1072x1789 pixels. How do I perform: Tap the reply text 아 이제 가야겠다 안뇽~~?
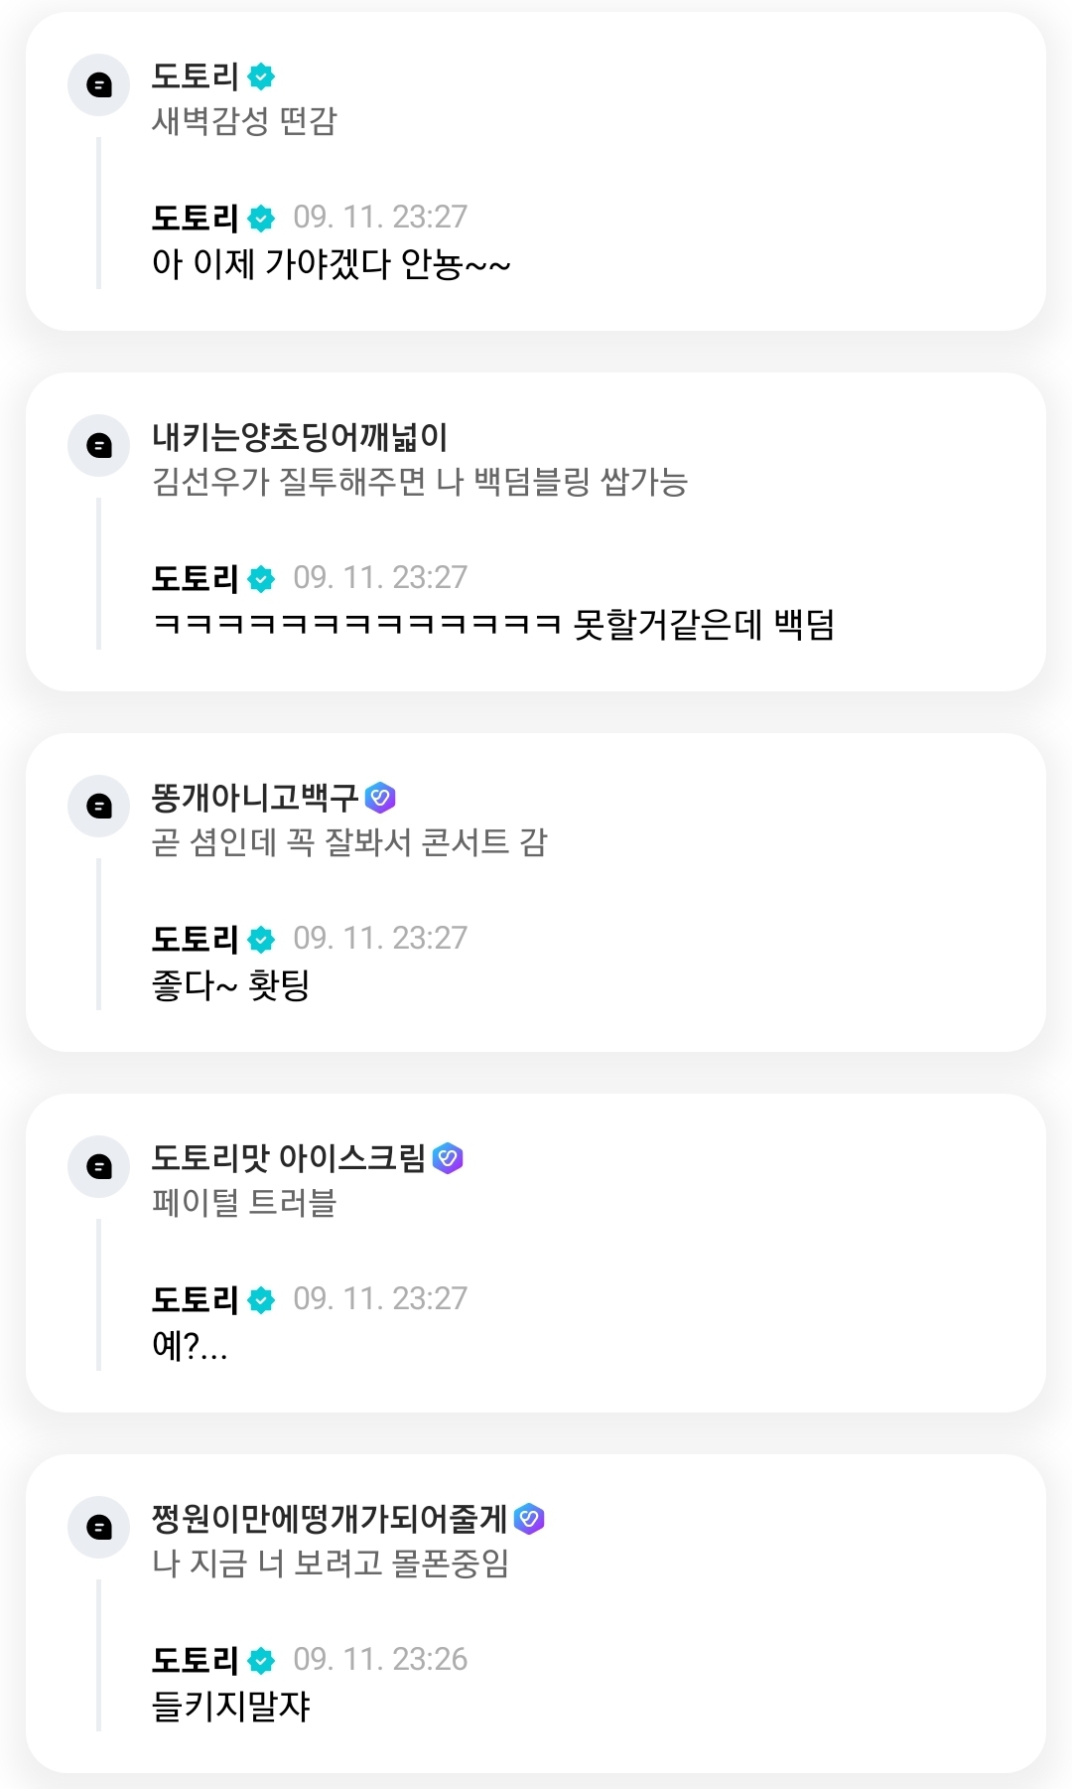331,264
